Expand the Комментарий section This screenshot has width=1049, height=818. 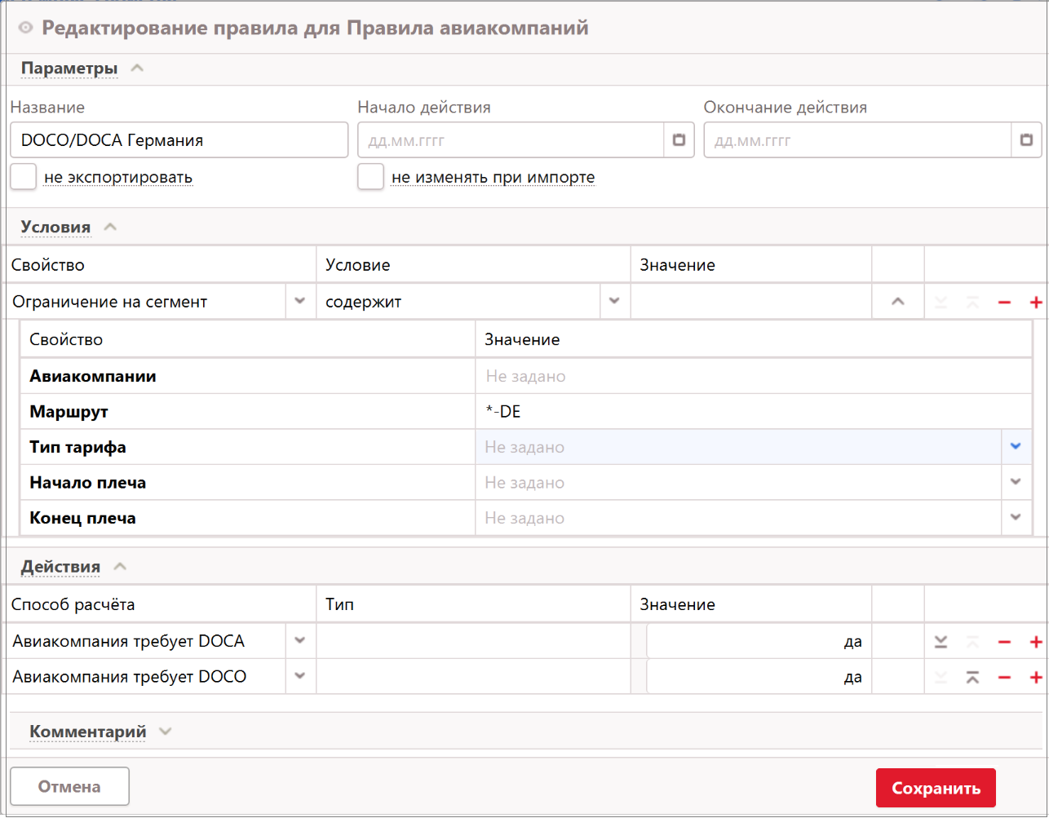click(x=166, y=732)
